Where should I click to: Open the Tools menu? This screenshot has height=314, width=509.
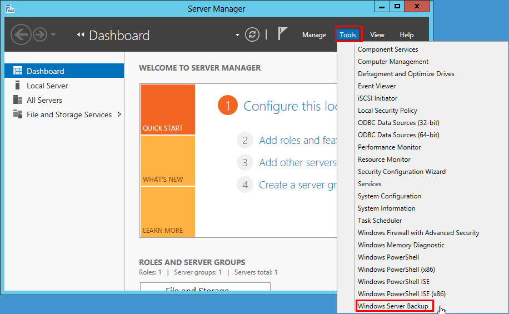[x=348, y=35]
